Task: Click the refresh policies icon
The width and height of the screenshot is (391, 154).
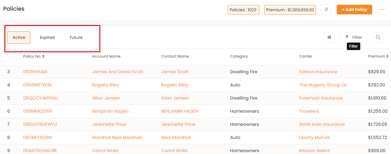Action: tap(326, 10)
